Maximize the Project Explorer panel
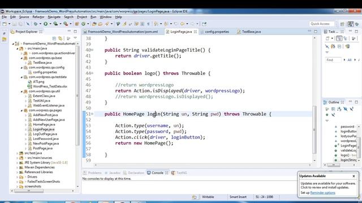Screen dimensions: 362x203 (75, 32)
